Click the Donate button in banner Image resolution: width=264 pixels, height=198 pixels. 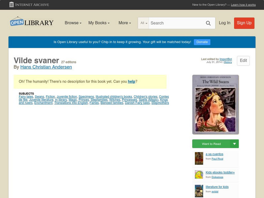(x=202, y=42)
